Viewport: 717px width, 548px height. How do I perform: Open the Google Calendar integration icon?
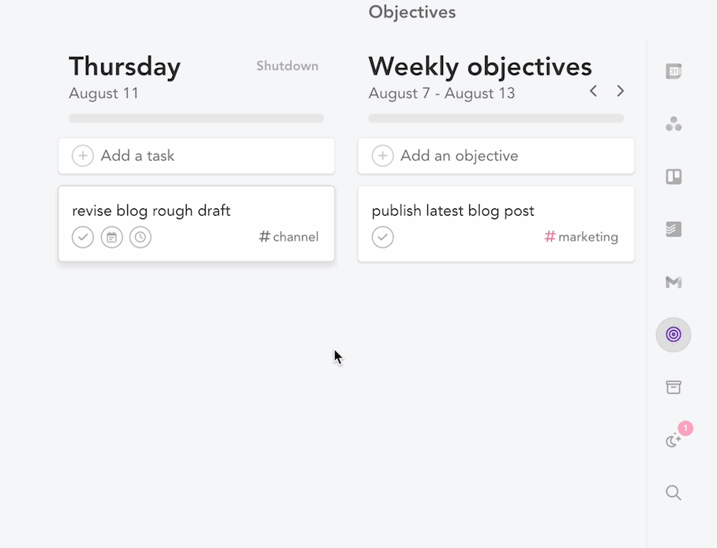(x=673, y=71)
